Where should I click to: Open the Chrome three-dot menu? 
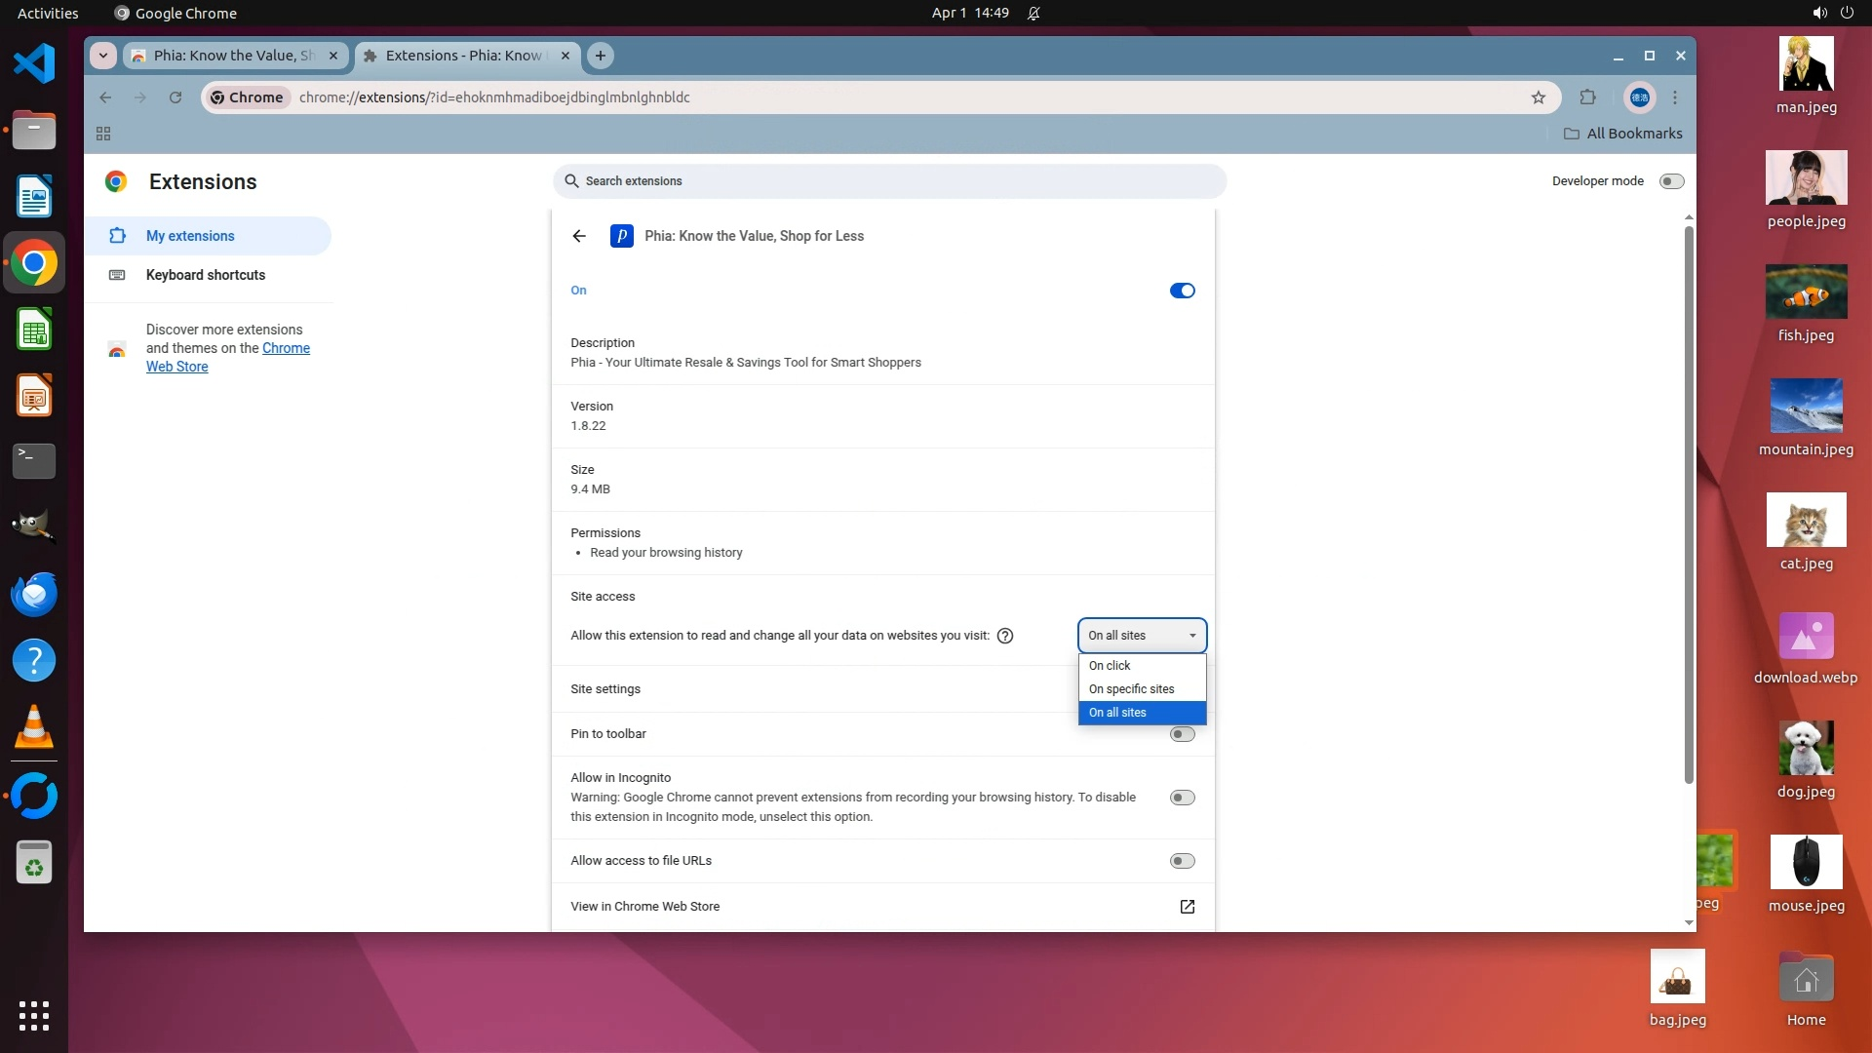[x=1675, y=97]
